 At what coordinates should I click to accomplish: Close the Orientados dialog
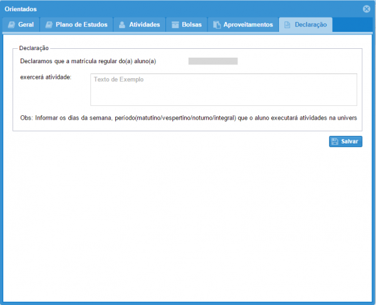point(367,9)
